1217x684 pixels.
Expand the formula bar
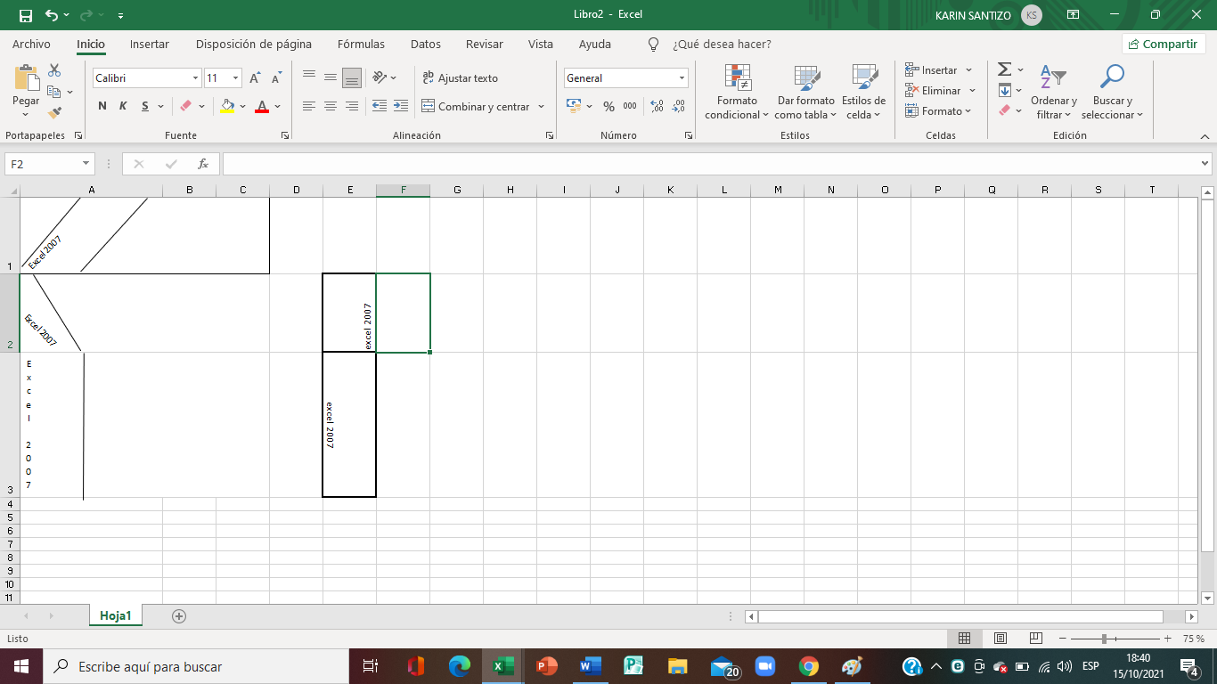(x=1205, y=164)
